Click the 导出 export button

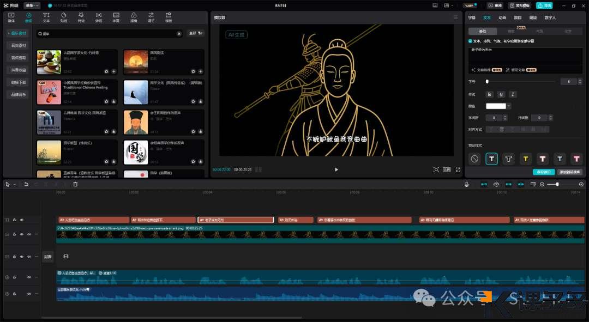click(544, 5)
